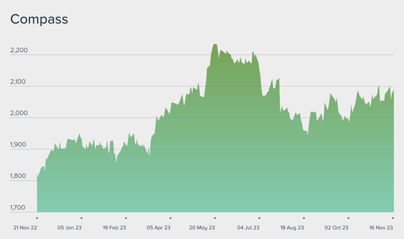Click the 1,900 y-axis label
Image resolution: width=404 pixels, height=239 pixels.
click(x=19, y=145)
